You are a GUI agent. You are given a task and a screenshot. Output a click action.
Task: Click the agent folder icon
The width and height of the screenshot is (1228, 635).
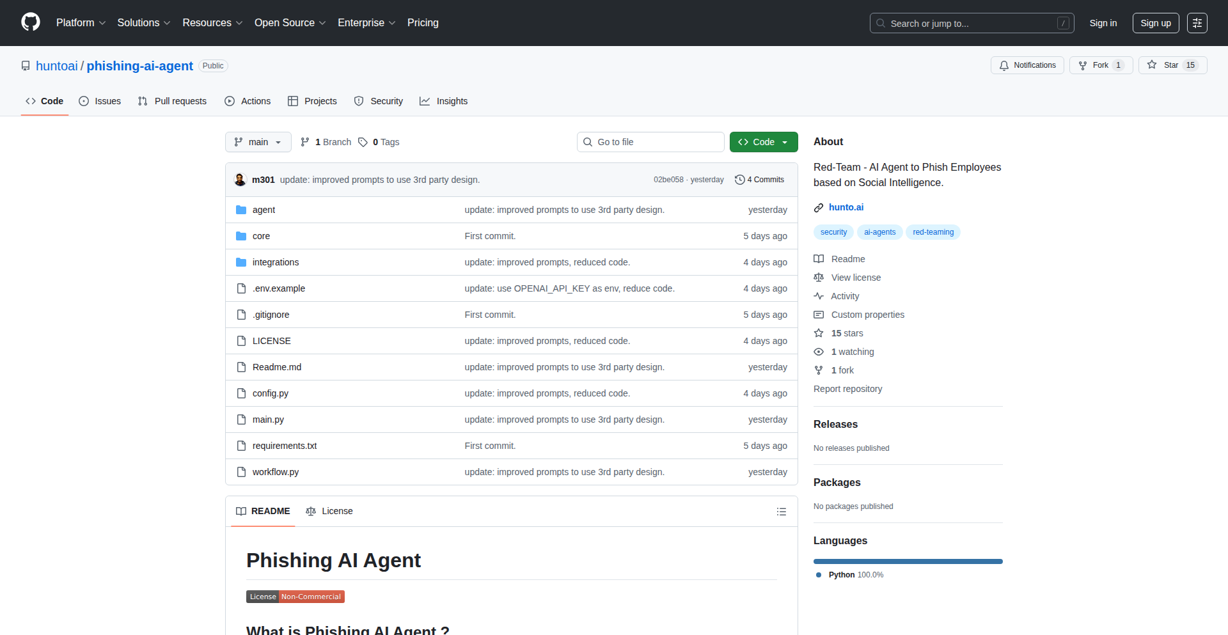click(x=241, y=210)
